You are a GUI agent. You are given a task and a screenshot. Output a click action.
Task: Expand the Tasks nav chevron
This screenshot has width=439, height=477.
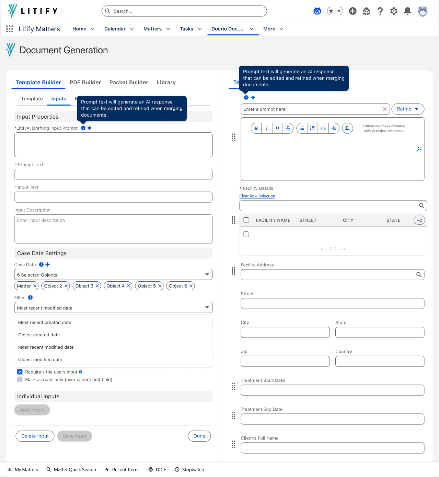200,29
